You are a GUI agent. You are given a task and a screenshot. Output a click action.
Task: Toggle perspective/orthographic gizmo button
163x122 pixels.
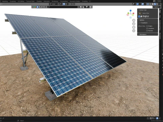point(134,30)
